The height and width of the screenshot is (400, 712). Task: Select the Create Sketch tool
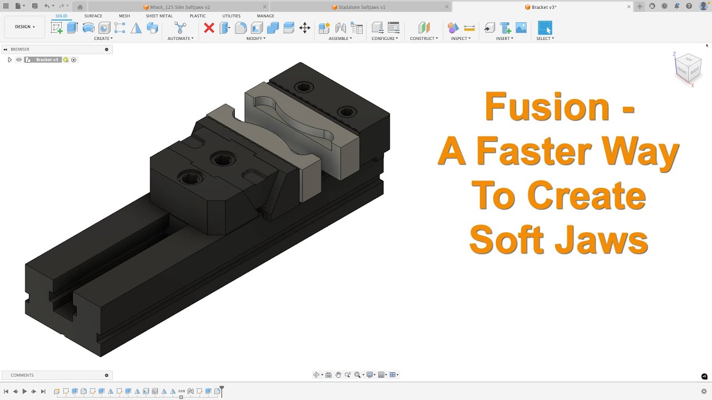click(x=57, y=28)
